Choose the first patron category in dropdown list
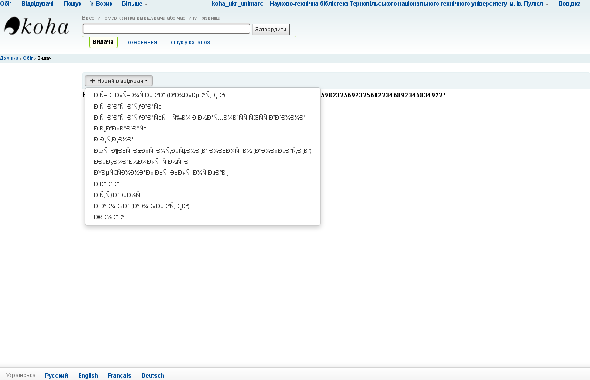This screenshot has width=590, height=380. [159, 95]
